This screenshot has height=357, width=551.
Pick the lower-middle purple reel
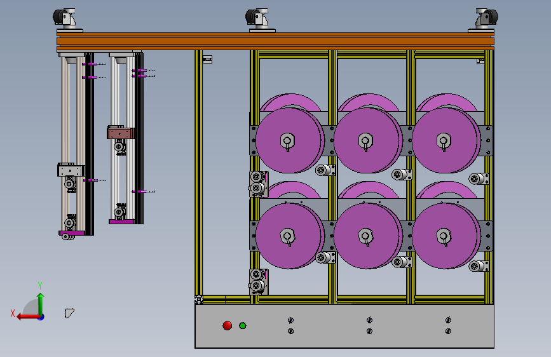pos(367,236)
